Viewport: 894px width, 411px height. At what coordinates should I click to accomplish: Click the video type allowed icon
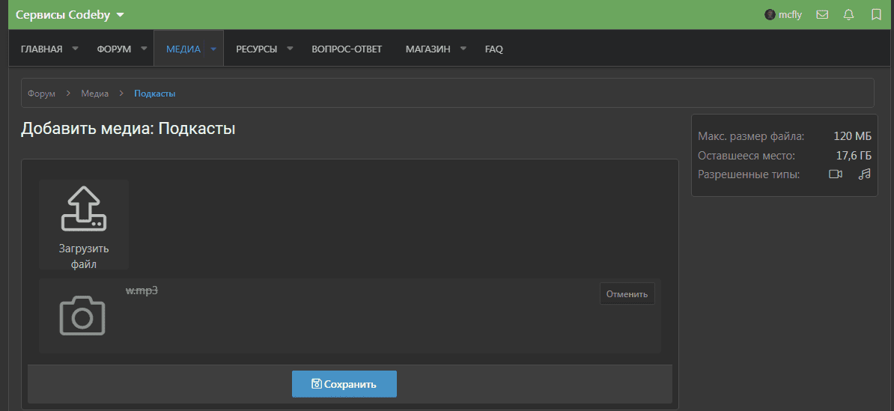(836, 174)
